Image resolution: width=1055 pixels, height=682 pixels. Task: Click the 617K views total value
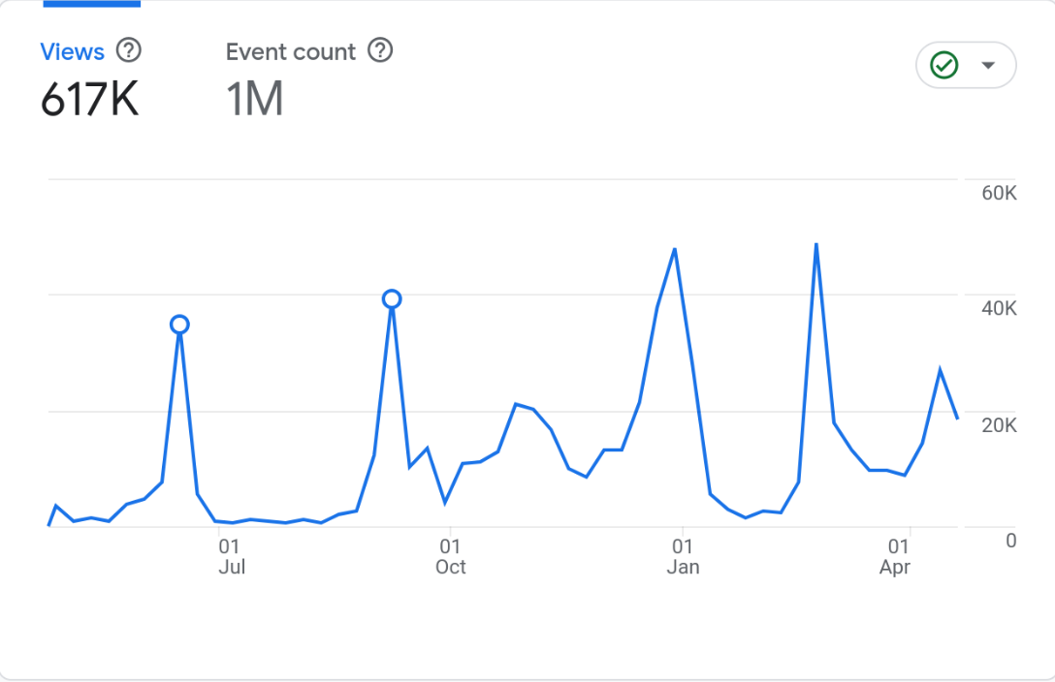point(89,100)
